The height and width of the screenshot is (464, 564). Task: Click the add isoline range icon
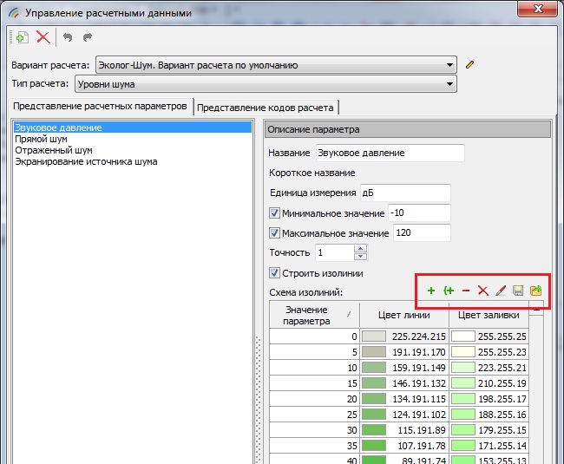point(449,291)
